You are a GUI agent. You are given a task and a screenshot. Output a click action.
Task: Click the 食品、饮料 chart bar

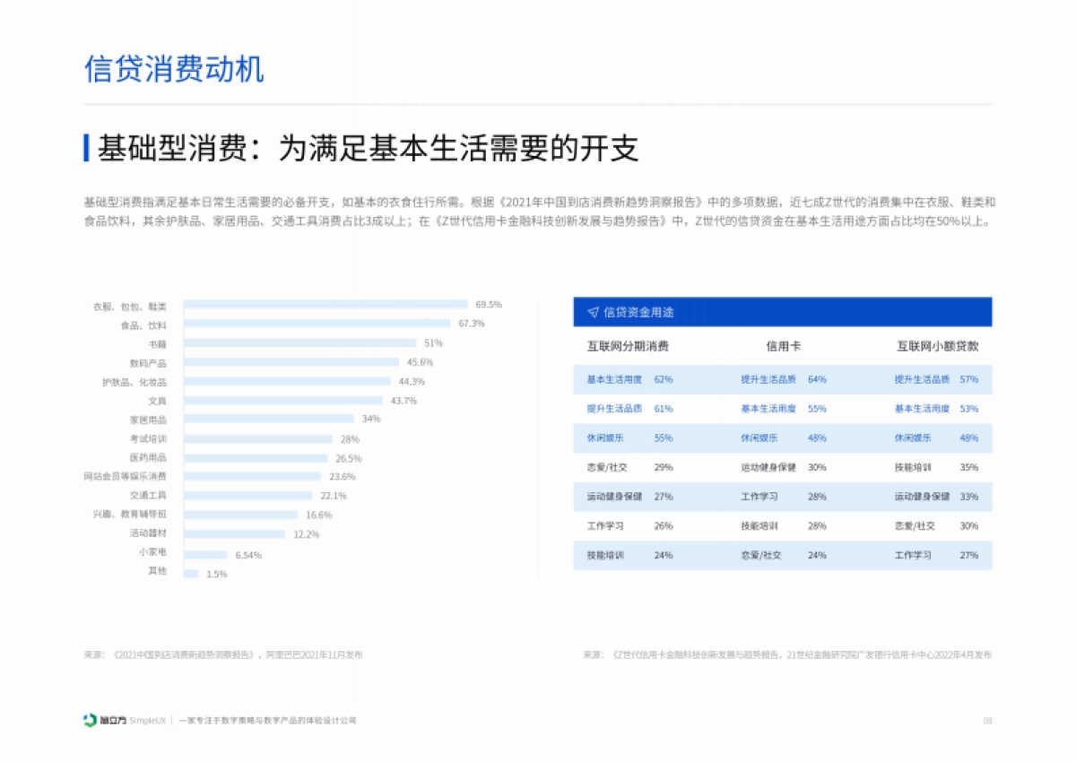318,324
